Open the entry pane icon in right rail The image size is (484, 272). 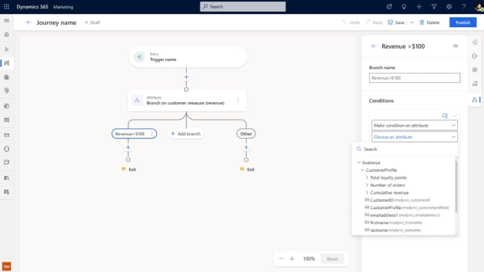click(x=475, y=42)
